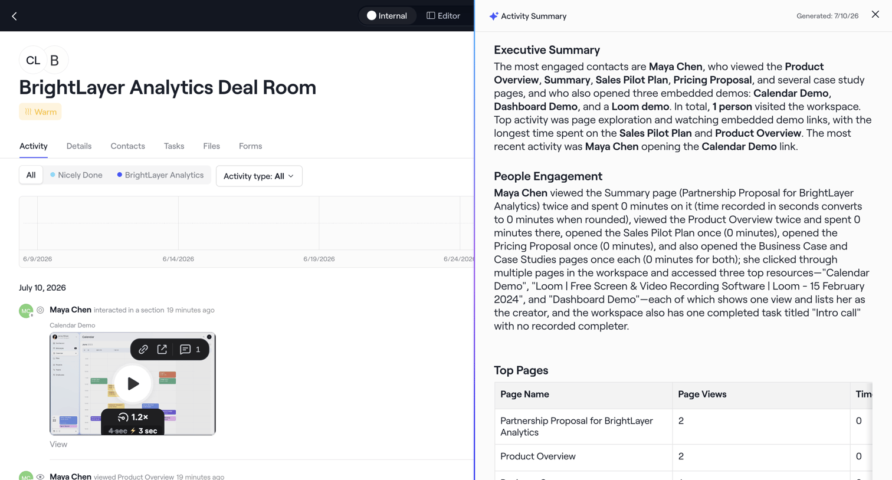The height and width of the screenshot is (480, 892).
Task: Click the People Engagement heading
Action: coord(548,176)
